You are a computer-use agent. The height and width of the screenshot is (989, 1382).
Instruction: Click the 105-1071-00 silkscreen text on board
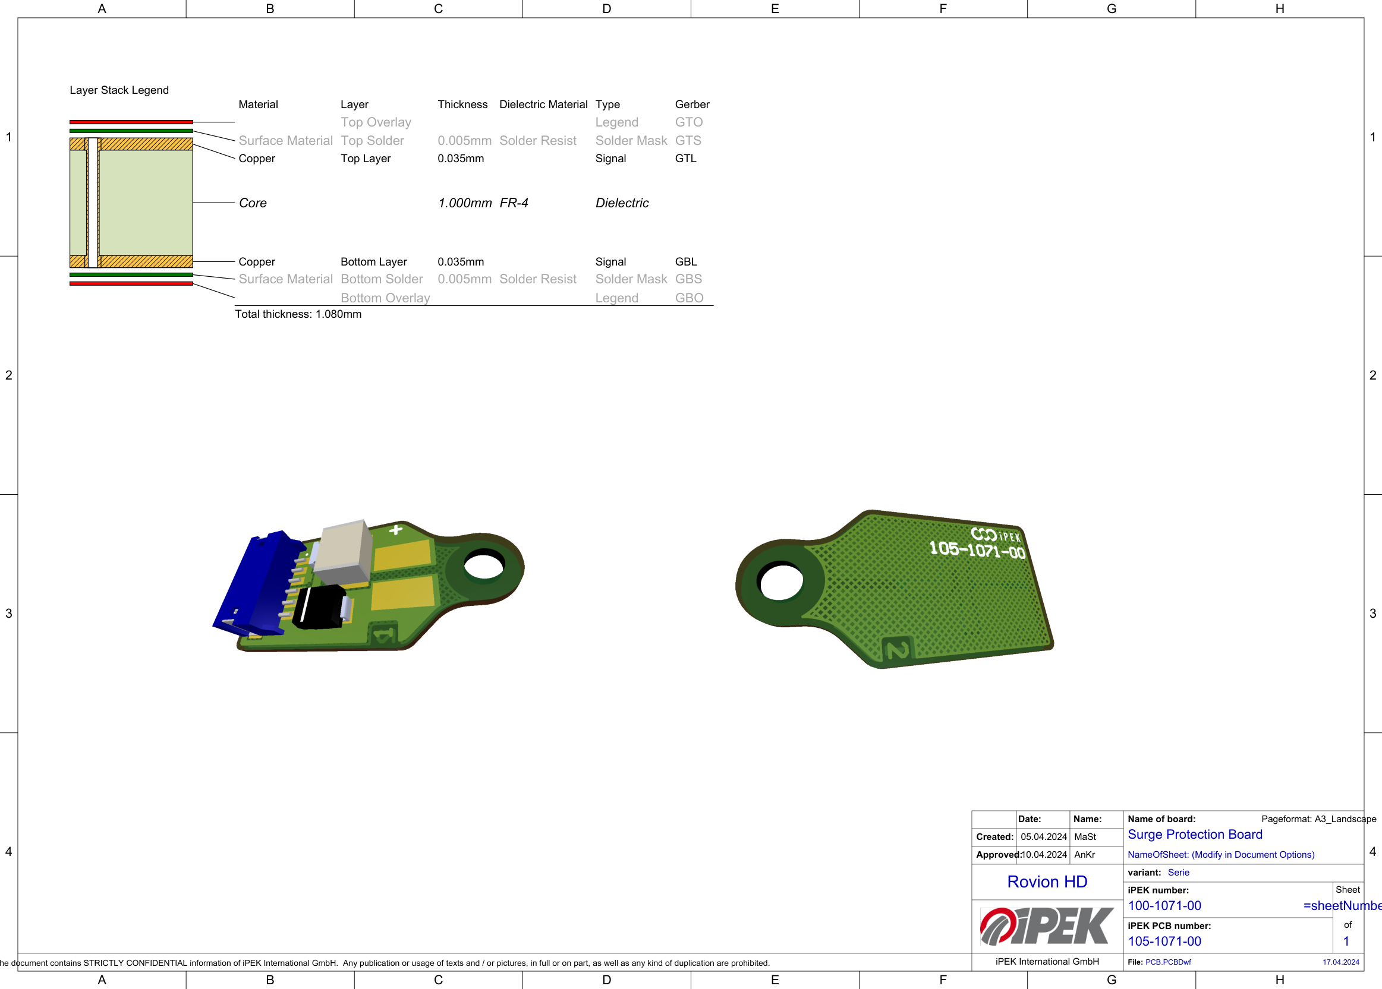[977, 550]
